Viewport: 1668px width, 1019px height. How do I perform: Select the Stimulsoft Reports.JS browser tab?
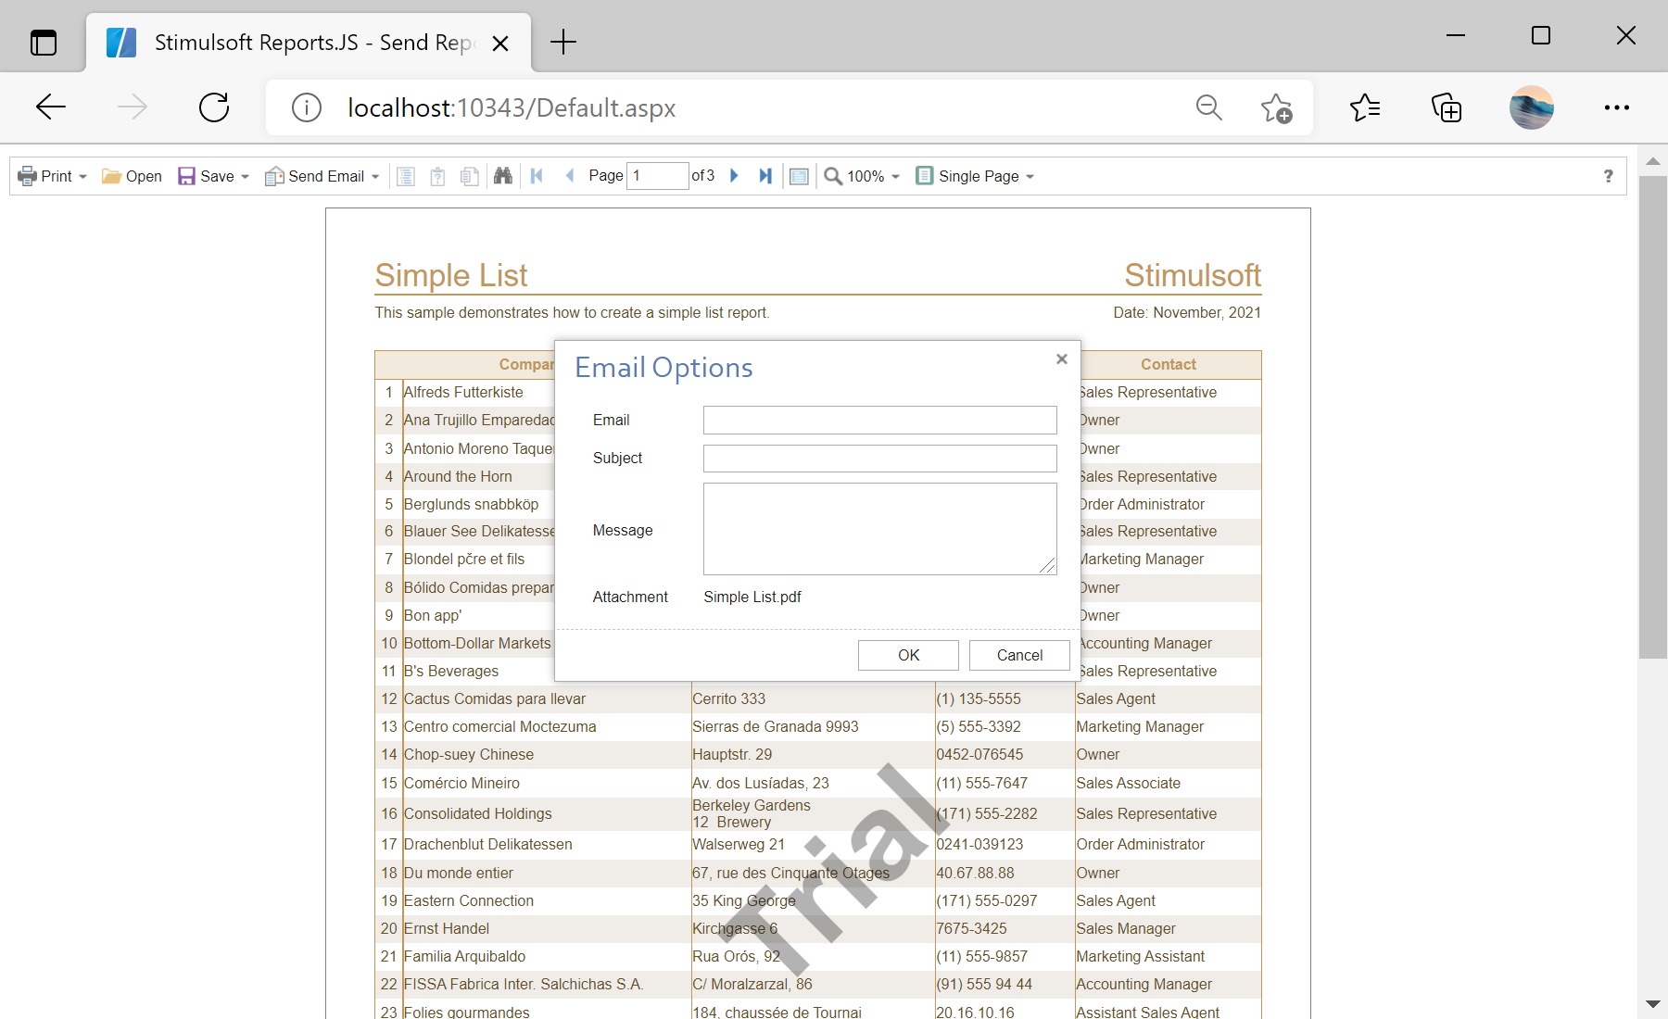pyautogui.click(x=306, y=42)
